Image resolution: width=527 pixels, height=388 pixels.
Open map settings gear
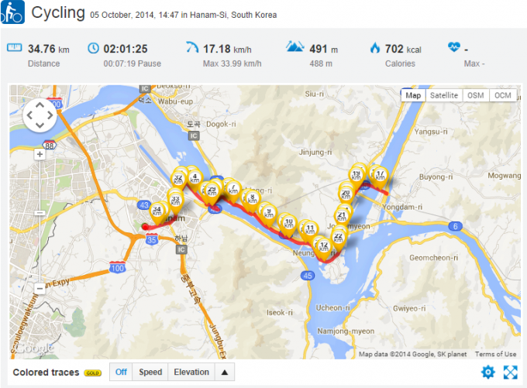click(x=487, y=373)
